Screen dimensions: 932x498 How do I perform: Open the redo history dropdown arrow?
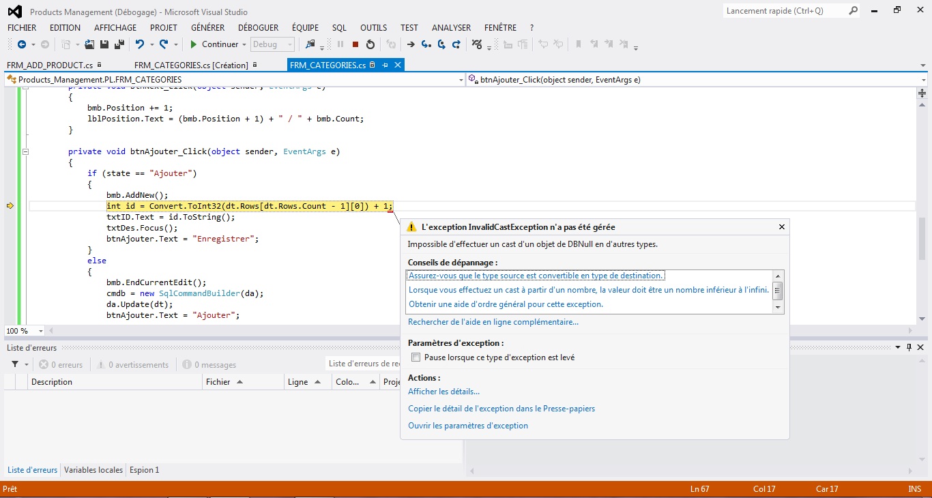click(x=175, y=44)
